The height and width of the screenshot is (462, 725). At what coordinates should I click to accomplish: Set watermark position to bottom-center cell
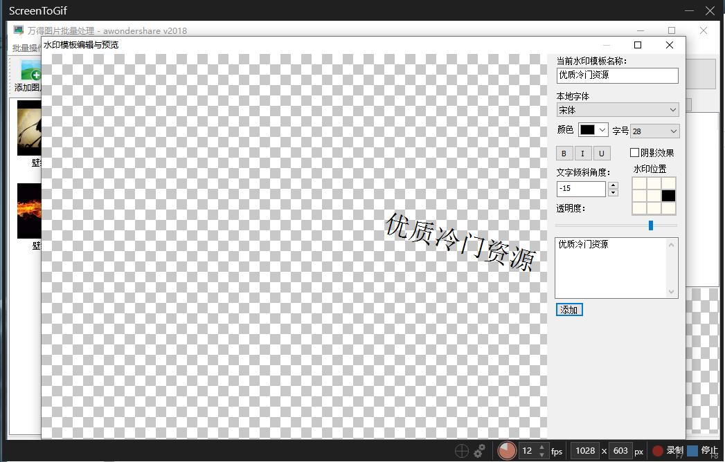coord(654,208)
